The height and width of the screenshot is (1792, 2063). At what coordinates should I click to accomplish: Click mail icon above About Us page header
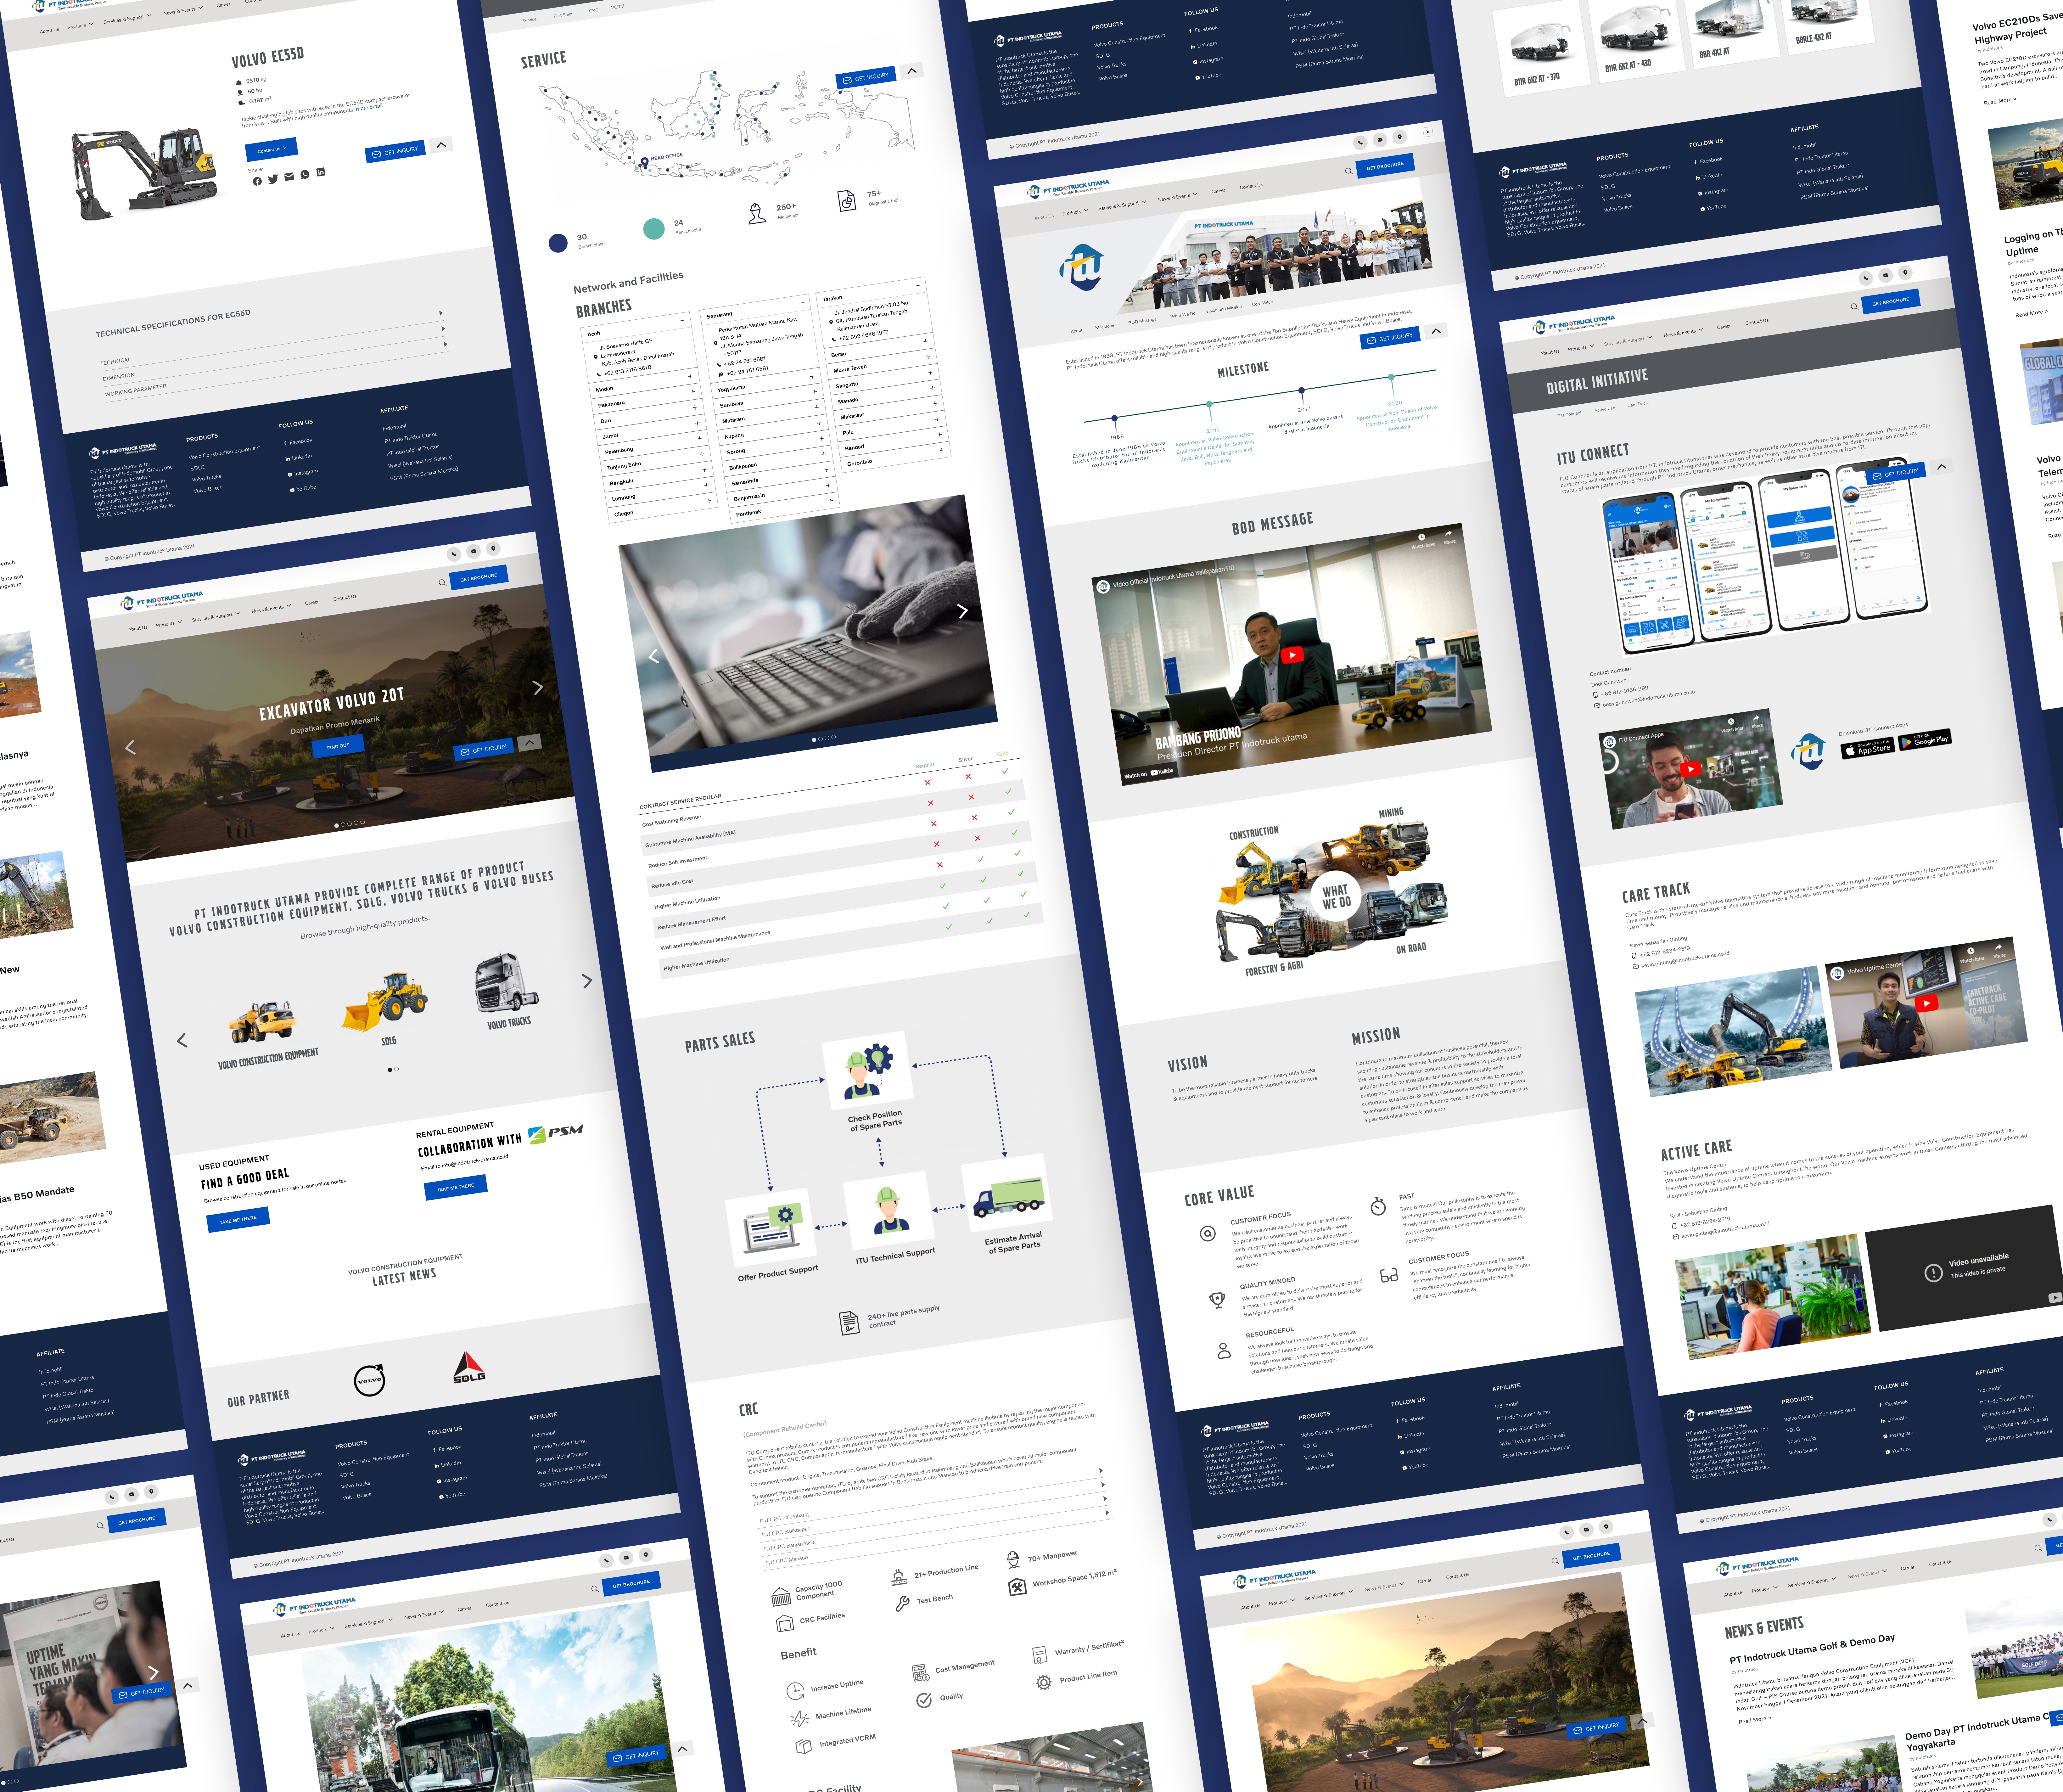[1380, 140]
